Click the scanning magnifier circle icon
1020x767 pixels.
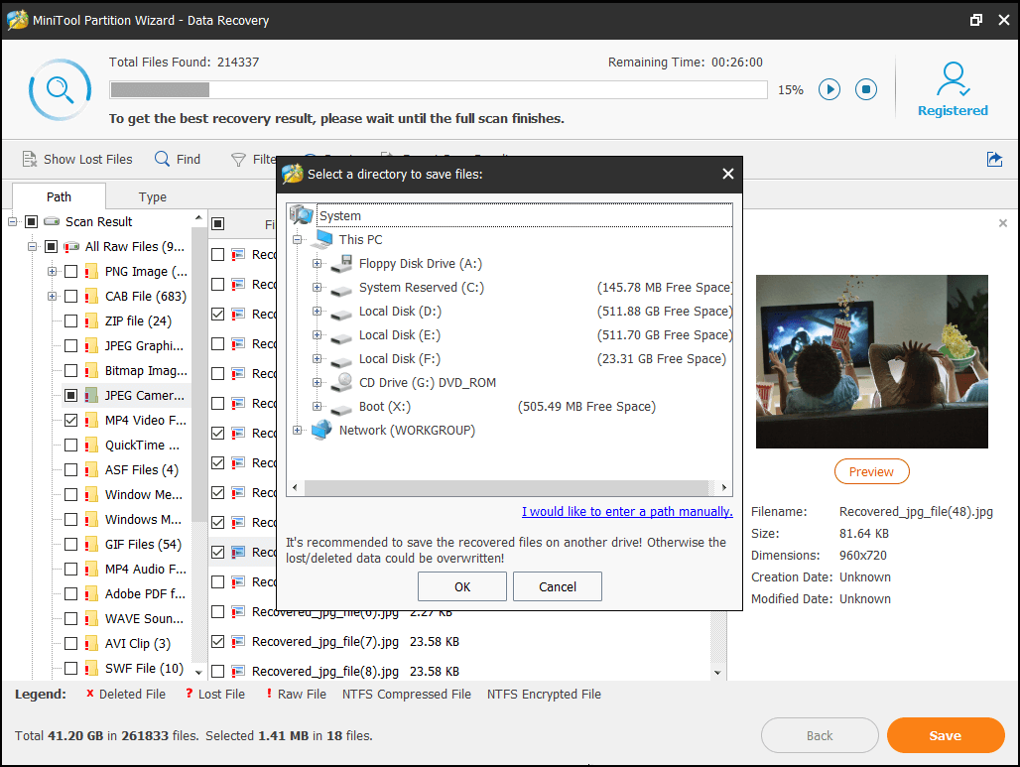click(x=60, y=89)
